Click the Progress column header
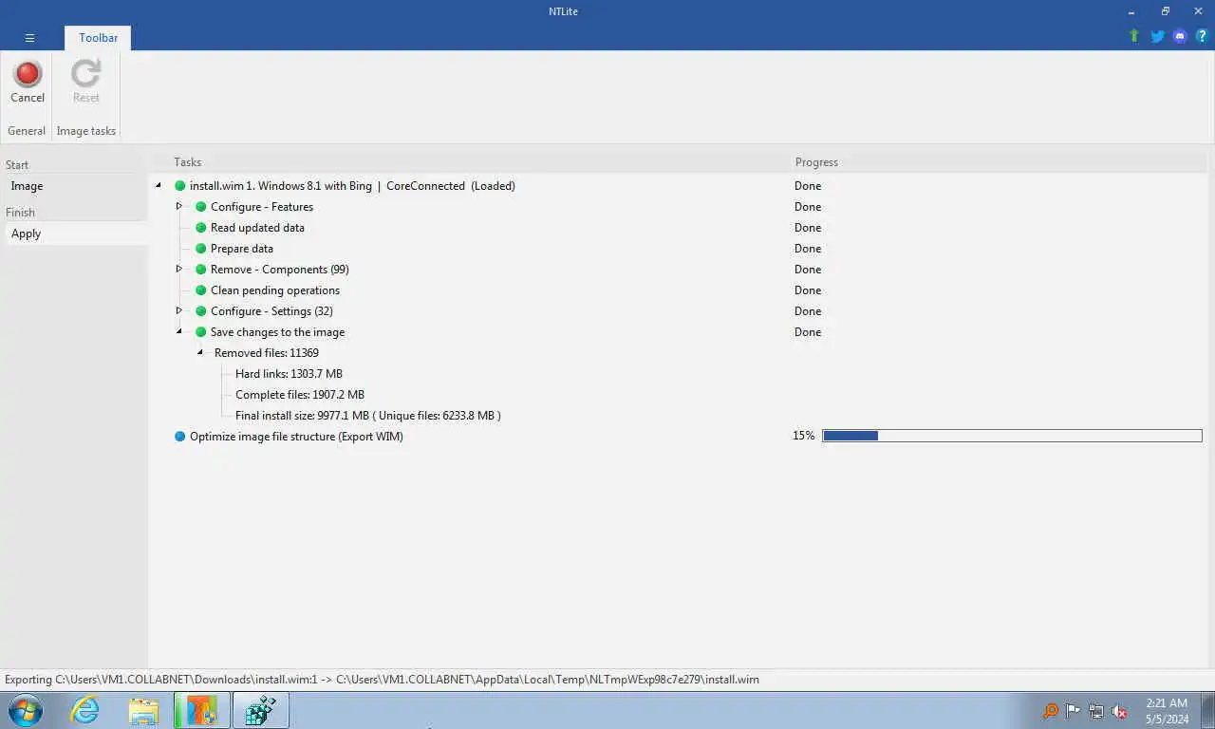This screenshot has width=1215, height=729. pos(816,162)
